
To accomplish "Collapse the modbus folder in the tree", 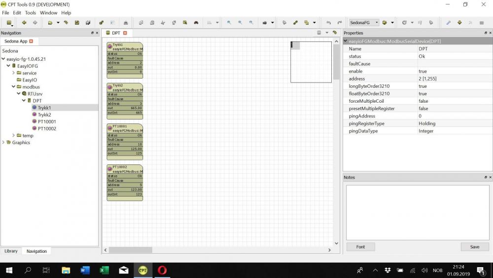I will (13, 87).
